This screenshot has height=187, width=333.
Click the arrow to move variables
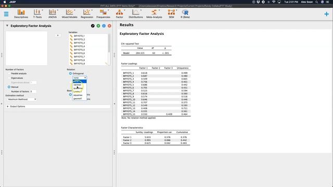point(58,35)
